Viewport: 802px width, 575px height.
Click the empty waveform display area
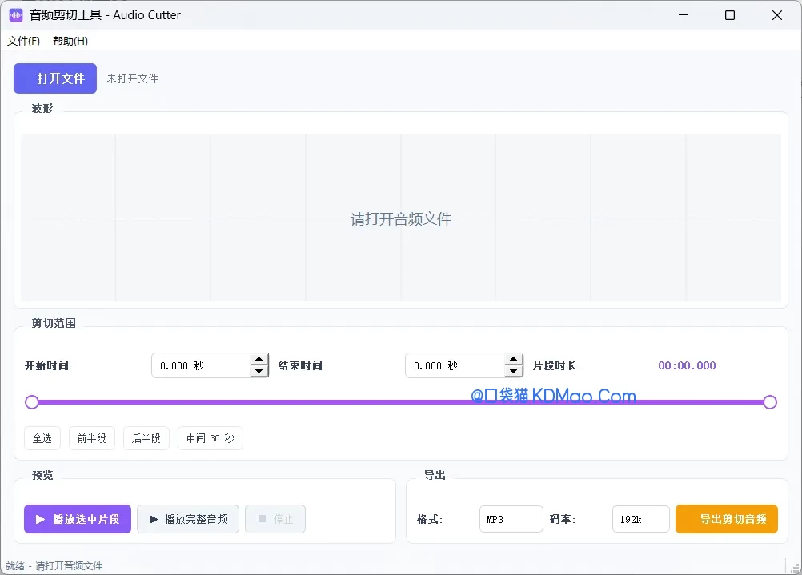(401, 218)
